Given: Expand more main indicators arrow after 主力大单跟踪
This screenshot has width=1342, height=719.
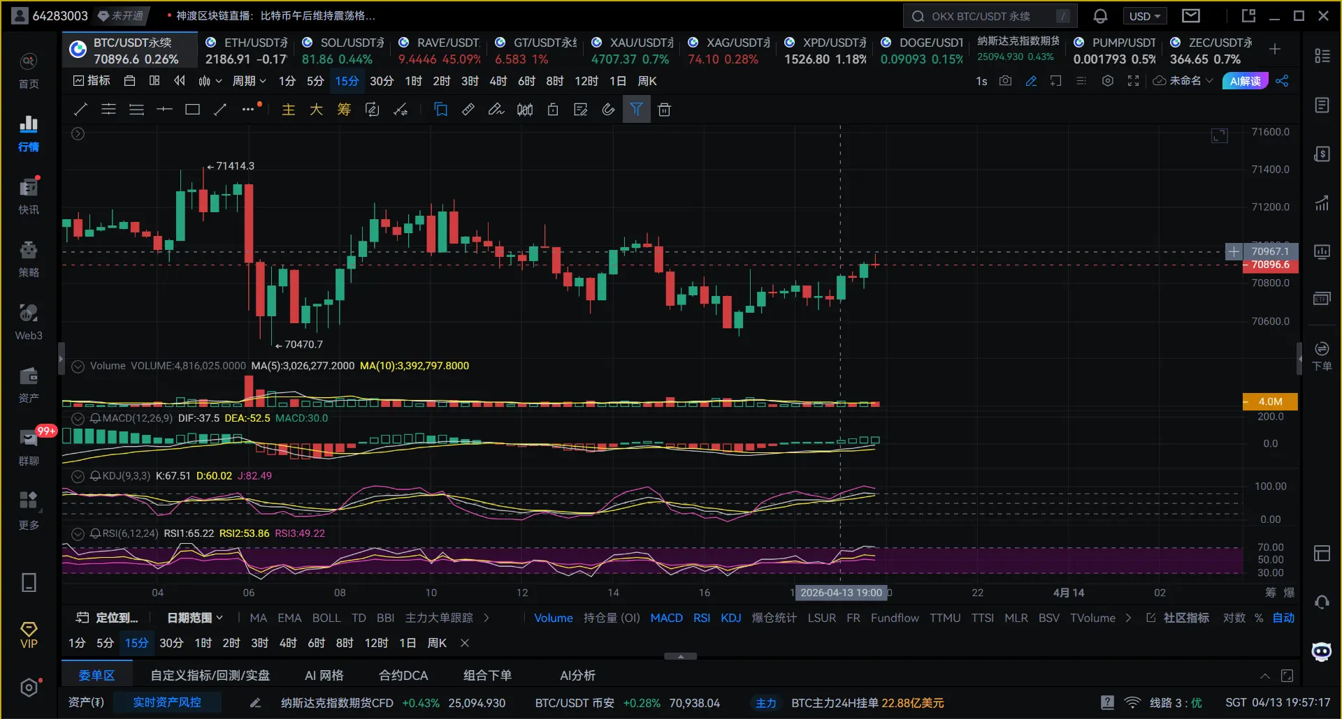Looking at the screenshot, I should click(486, 618).
